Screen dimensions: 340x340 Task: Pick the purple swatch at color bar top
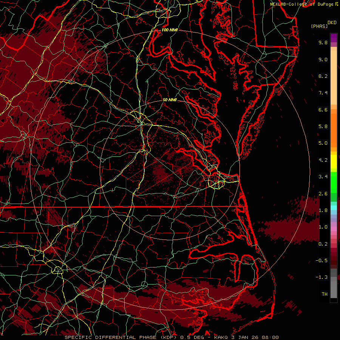pyautogui.click(x=334, y=38)
